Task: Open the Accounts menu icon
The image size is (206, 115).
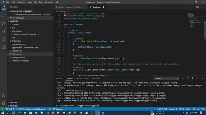Action: 4,96
